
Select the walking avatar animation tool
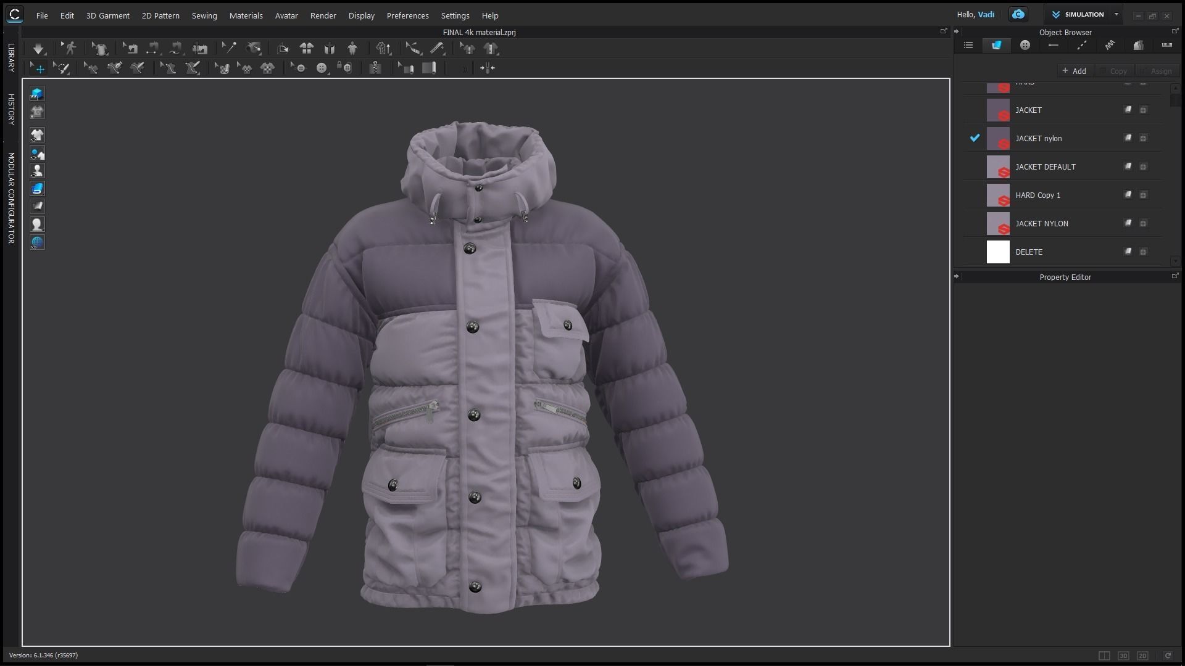click(69, 49)
